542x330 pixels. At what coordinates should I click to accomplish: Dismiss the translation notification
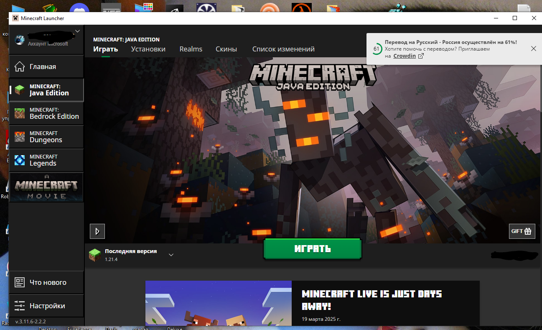click(x=533, y=49)
